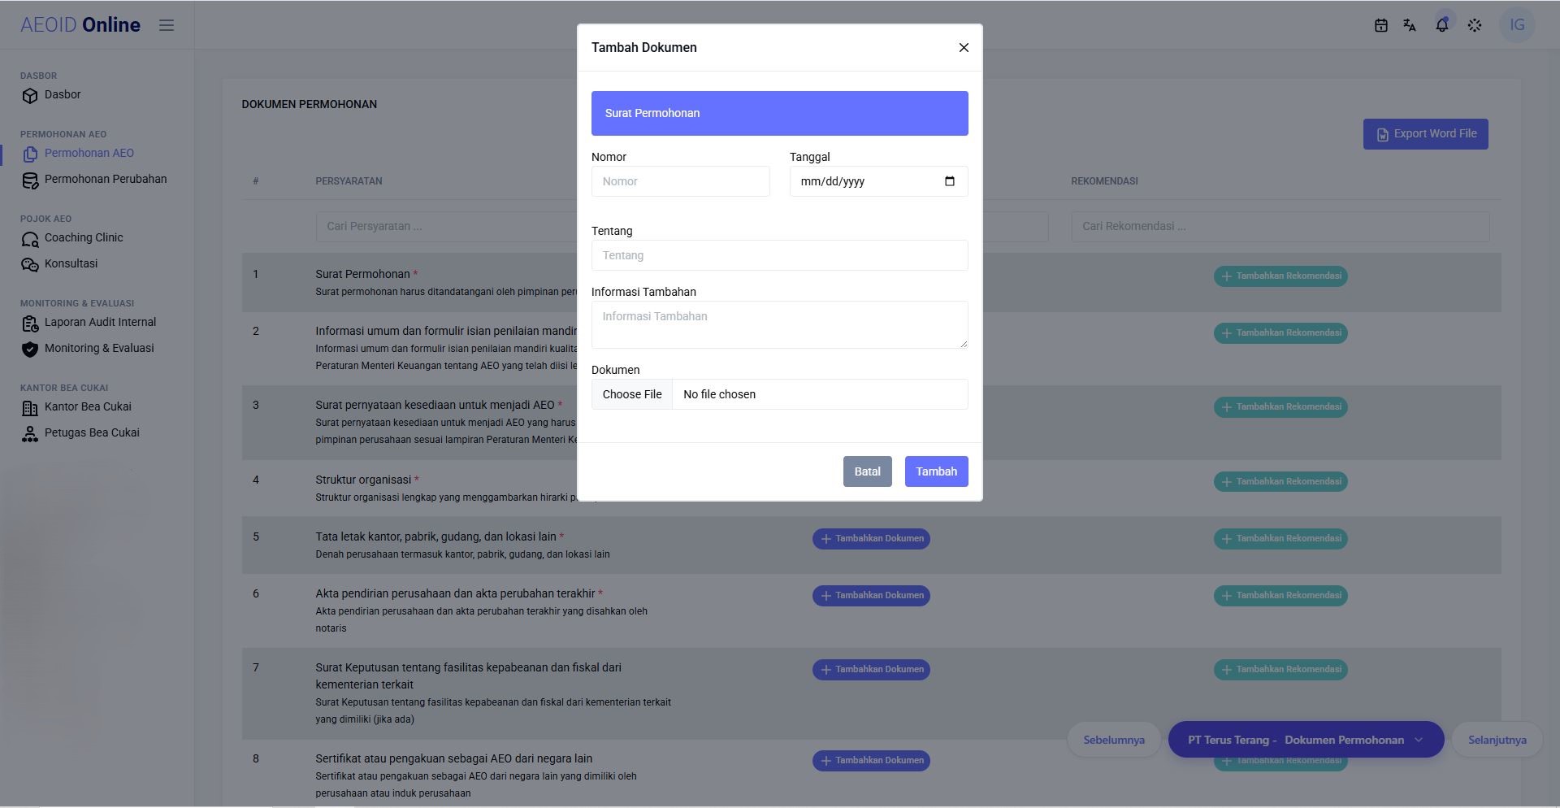Focus the Tentang input field
Image resolution: width=1560 pixels, height=808 pixels.
pyautogui.click(x=780, y=255)
